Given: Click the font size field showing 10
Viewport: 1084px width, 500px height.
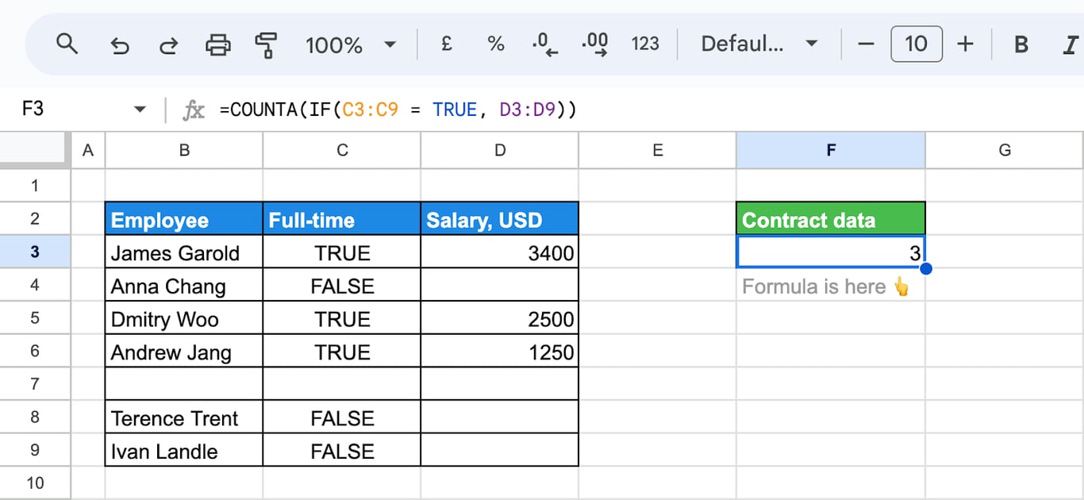Looking at the screenshot, I should pos(917,44).
